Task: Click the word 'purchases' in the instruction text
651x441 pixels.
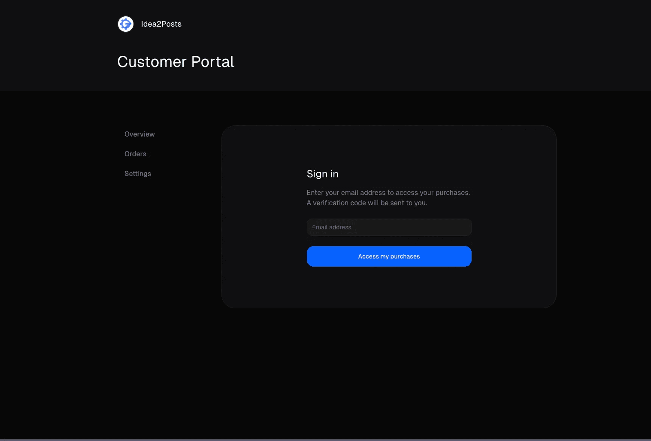Action: 452,192
